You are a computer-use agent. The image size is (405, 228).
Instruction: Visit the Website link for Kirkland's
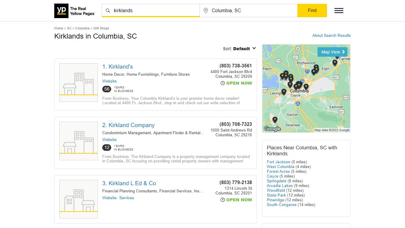[109, 81]
